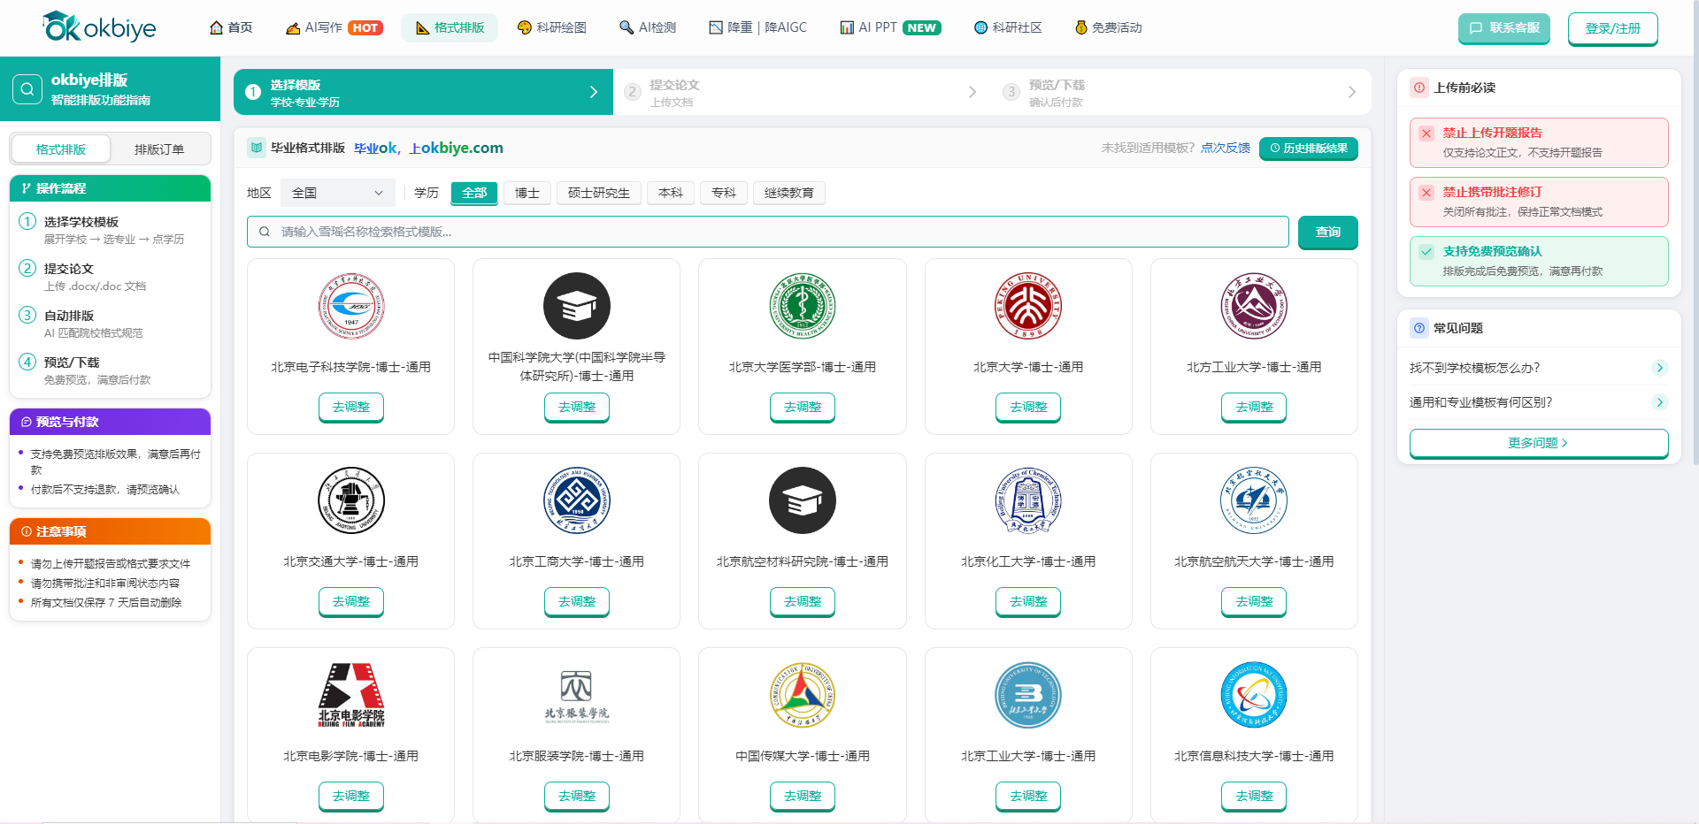Click the 北京大学 red emblem
This screenshot has height=824, width=1699.
coord(1028,306)
